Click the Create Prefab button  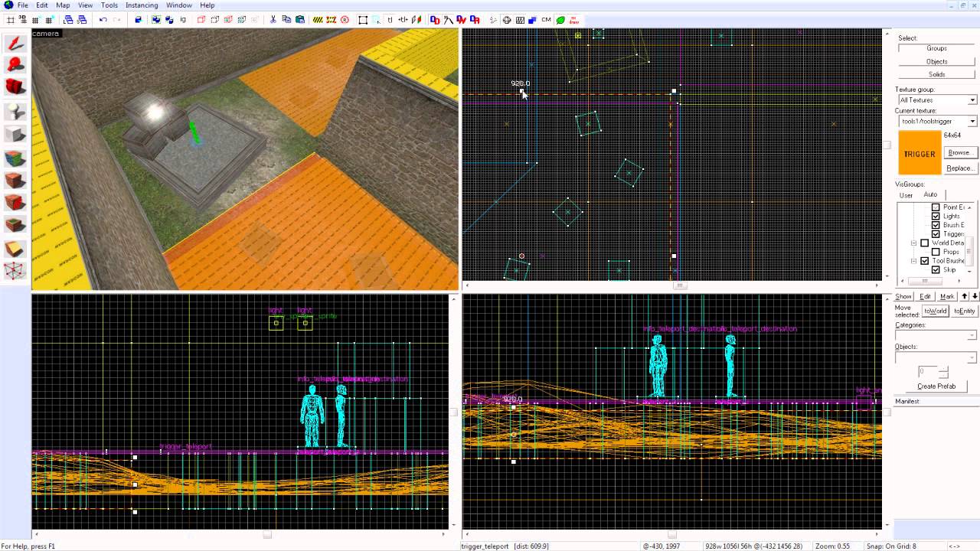936,386
